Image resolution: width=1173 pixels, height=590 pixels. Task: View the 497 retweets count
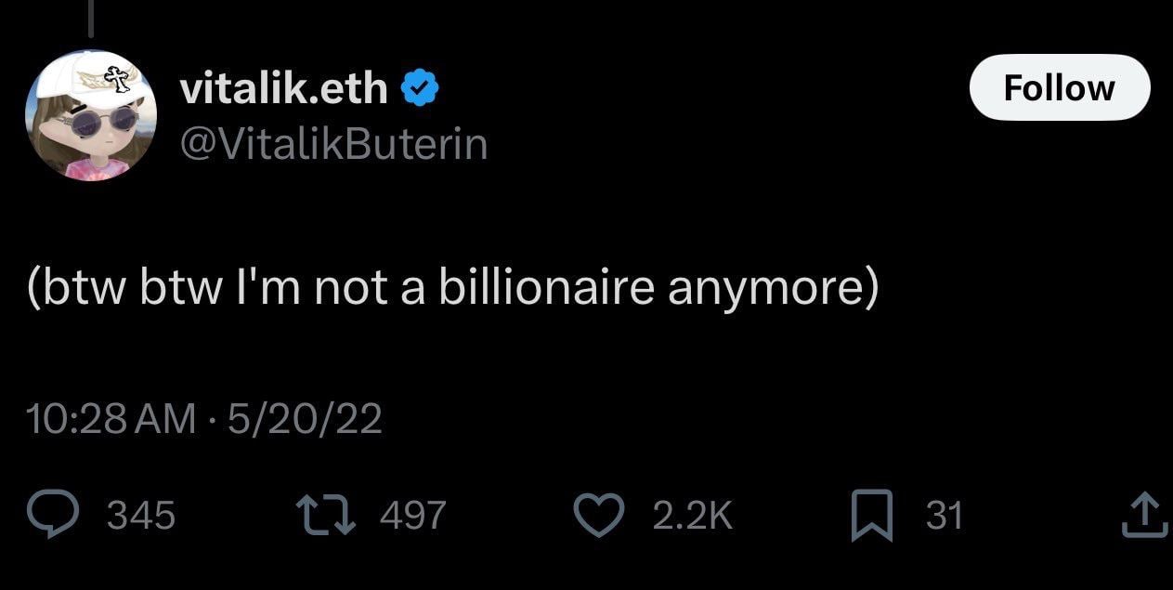tap(413, 515)
